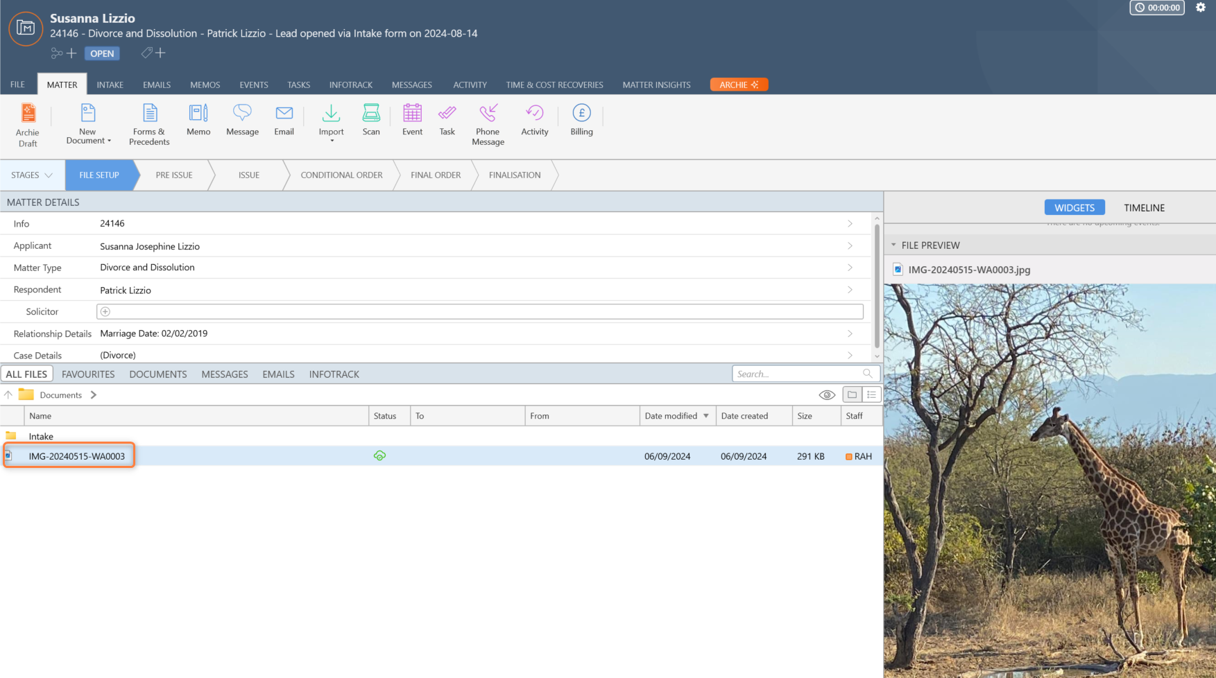The width and height of the screenshot is (1216, 678).
Task: Sort by Name column header
Action: pos(196,416)
